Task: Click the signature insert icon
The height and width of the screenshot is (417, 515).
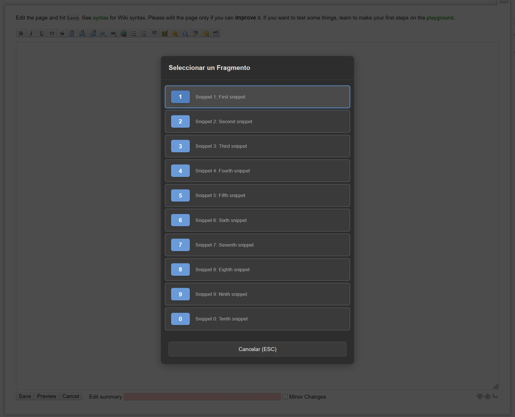Action: [x=195, y=33]
